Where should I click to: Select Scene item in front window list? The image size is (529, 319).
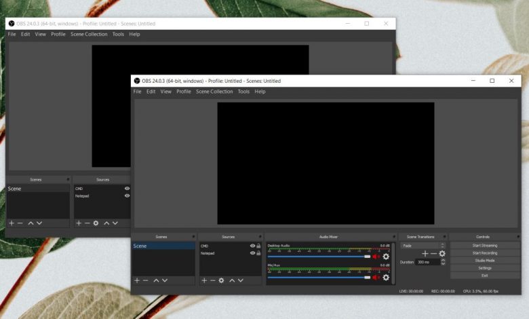tap(163, 246)
